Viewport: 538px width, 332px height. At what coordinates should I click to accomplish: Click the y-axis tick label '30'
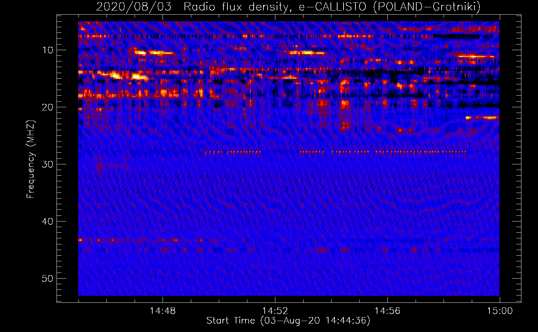[x=48, y=164]
